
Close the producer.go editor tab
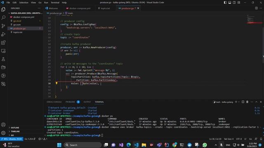pyautogui.click(x=138, y=8)
